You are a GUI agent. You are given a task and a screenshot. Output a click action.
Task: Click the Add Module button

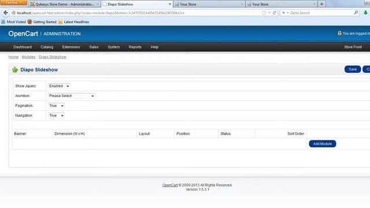point(323,144)
